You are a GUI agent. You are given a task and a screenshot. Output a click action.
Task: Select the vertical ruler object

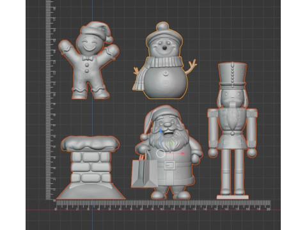51,100
